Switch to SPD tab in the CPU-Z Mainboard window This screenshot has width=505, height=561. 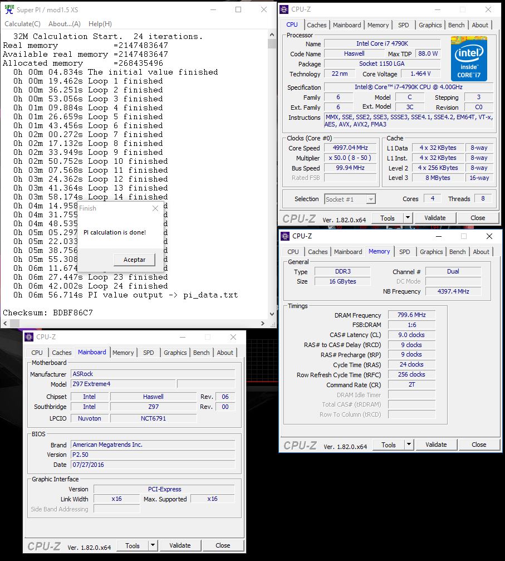149,353
